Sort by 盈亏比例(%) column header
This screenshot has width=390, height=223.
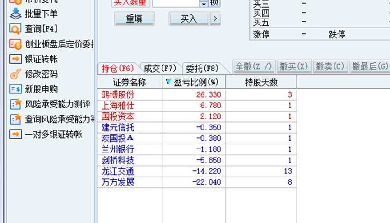(193, 82)
